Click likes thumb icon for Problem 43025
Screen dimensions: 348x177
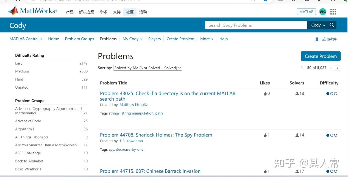[x=265, y=94]
